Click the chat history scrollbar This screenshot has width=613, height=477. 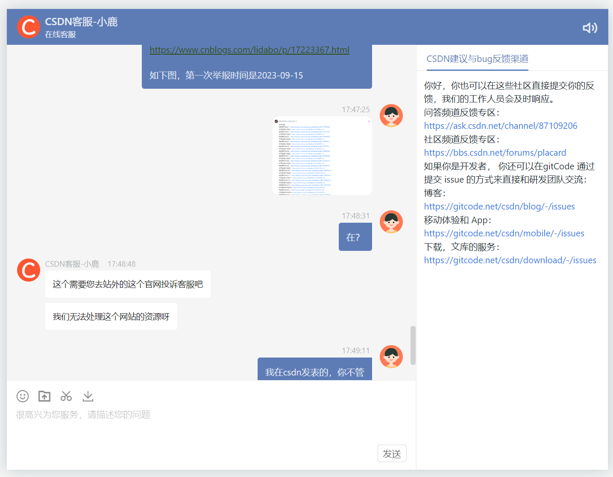[x=413, y=345]
